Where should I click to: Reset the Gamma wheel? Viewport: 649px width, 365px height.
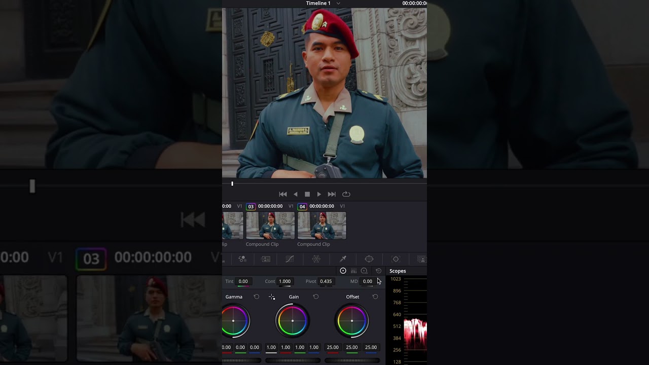256,297
